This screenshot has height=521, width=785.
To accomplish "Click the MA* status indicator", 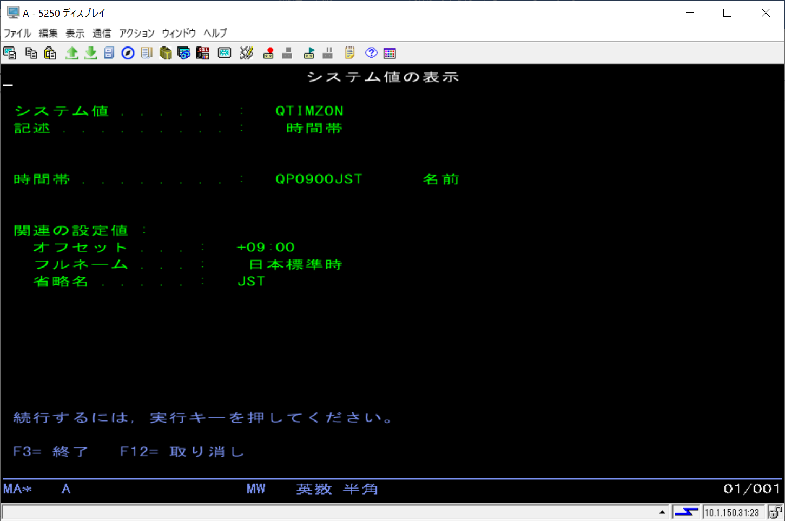I will point(18,489).
